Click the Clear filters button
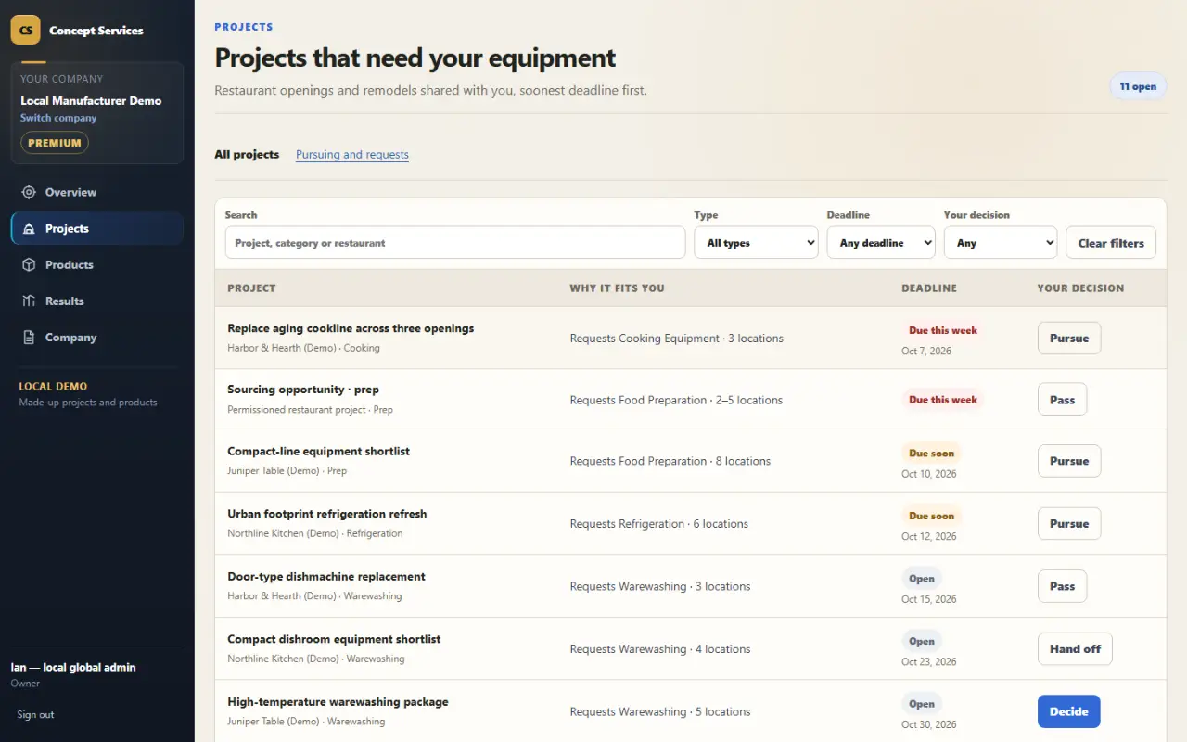The height and width of the screenshot is (742, 1187). pyautogui.click(x=1111, y=243)
